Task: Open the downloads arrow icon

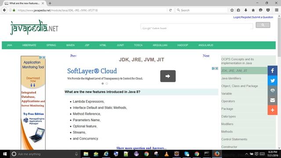Action: click(246, 10)
